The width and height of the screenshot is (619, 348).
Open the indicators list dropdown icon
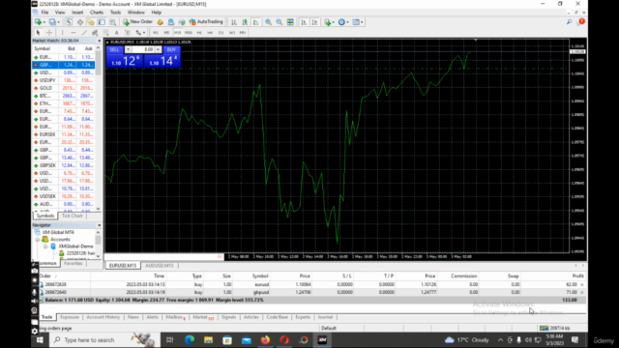328,22
